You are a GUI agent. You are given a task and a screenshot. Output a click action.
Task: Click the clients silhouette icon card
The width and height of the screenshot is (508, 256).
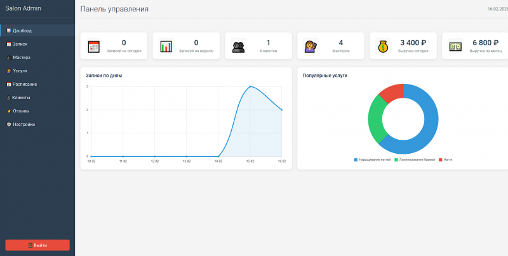click(239, 46)
